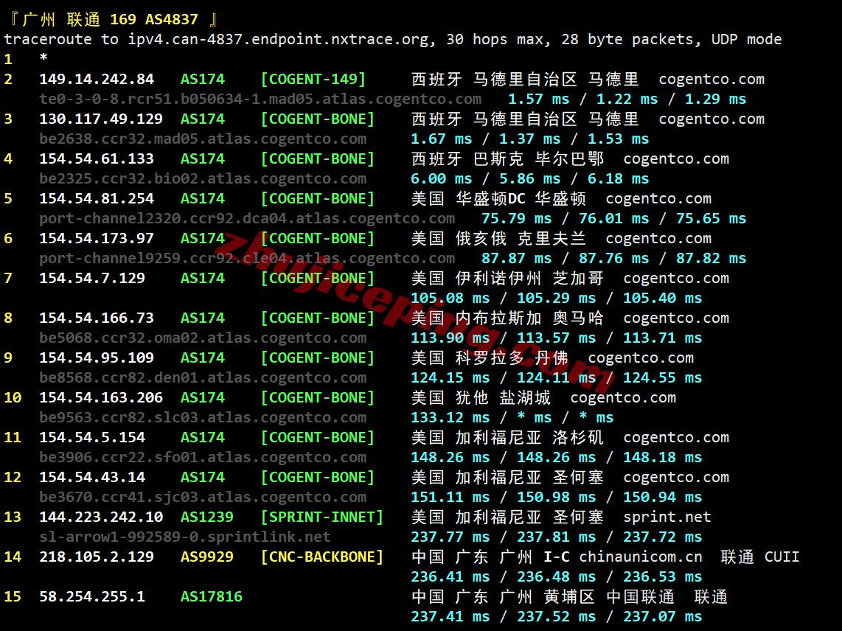Image resolution: width=842 pixels, height=631 pixels.
Task: Click the 联通 CUII label on hop 14
Action: (x=760, y=557)
